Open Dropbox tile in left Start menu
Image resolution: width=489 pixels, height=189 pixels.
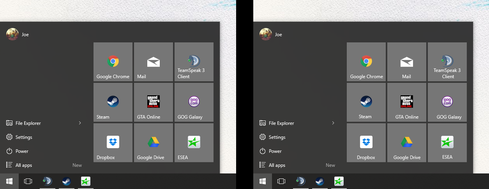tap(113, 143)
